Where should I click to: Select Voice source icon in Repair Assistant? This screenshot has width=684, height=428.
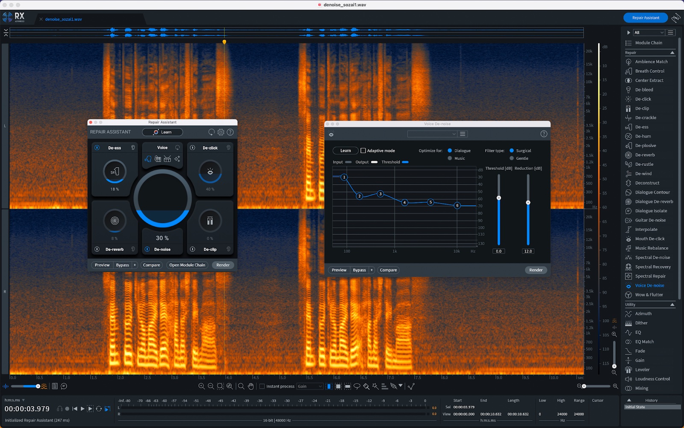click(148, 159)
